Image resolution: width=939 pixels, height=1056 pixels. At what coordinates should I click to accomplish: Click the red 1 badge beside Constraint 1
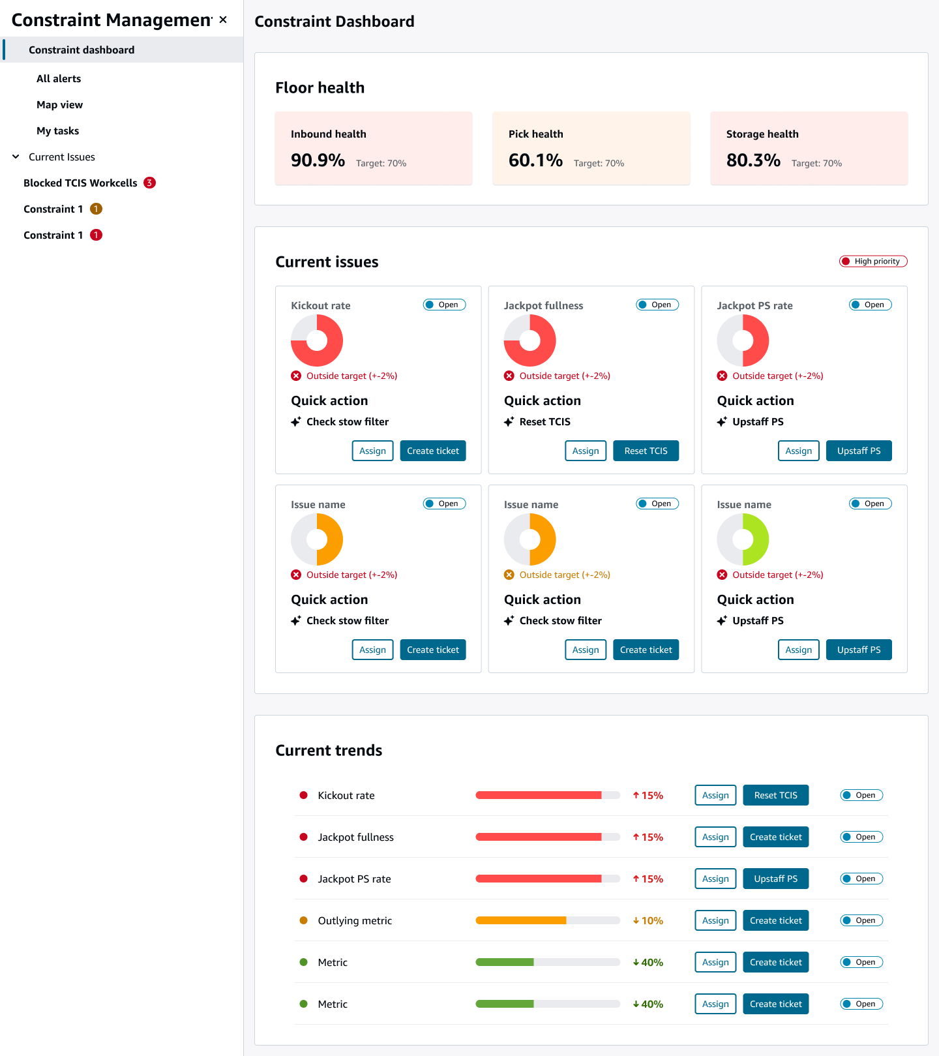[96, 235]
